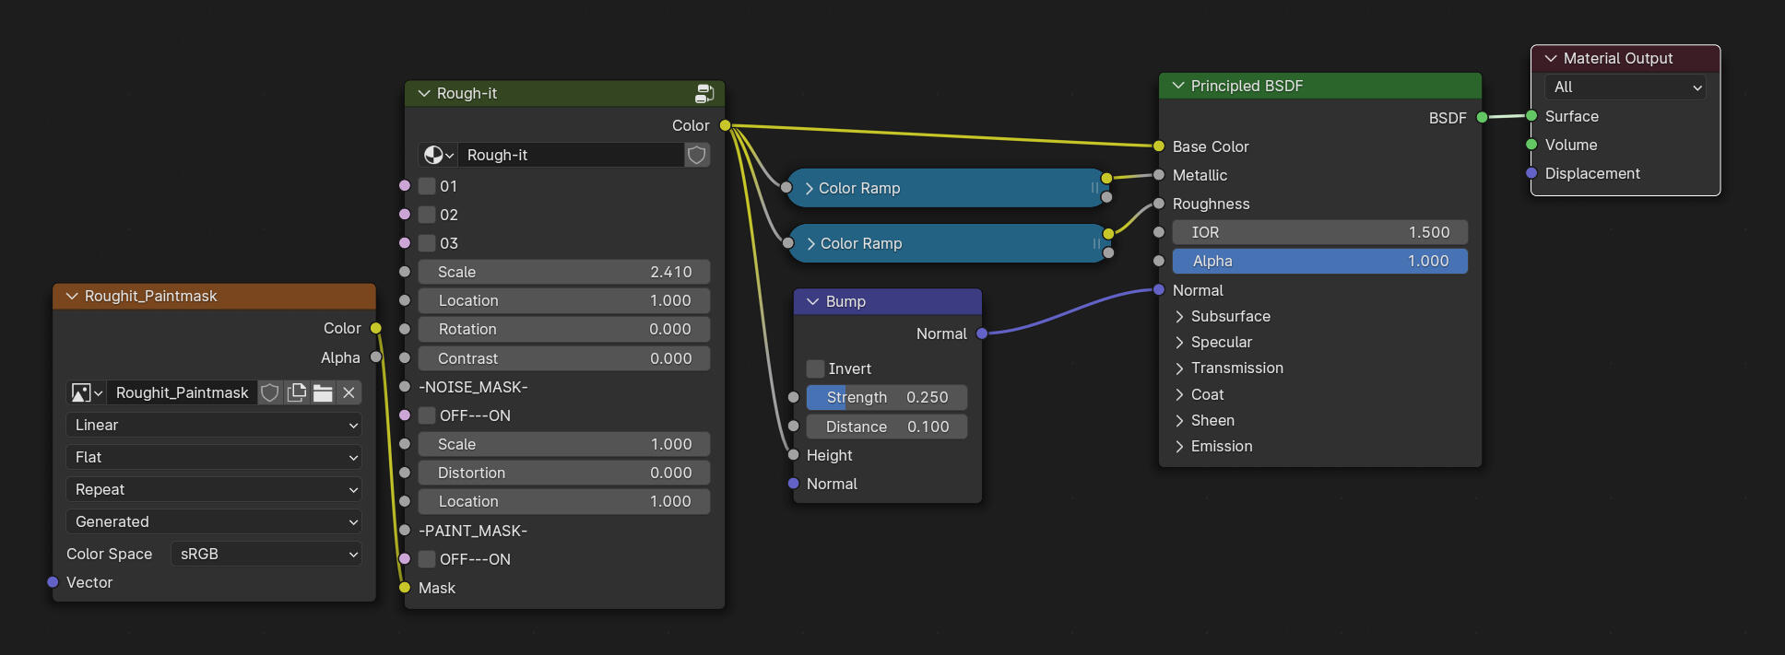This screenshot has width=1785, height=655.
Task: Toggle fake user shield on Rought_Paintmask image
Action: pos(270,393)
